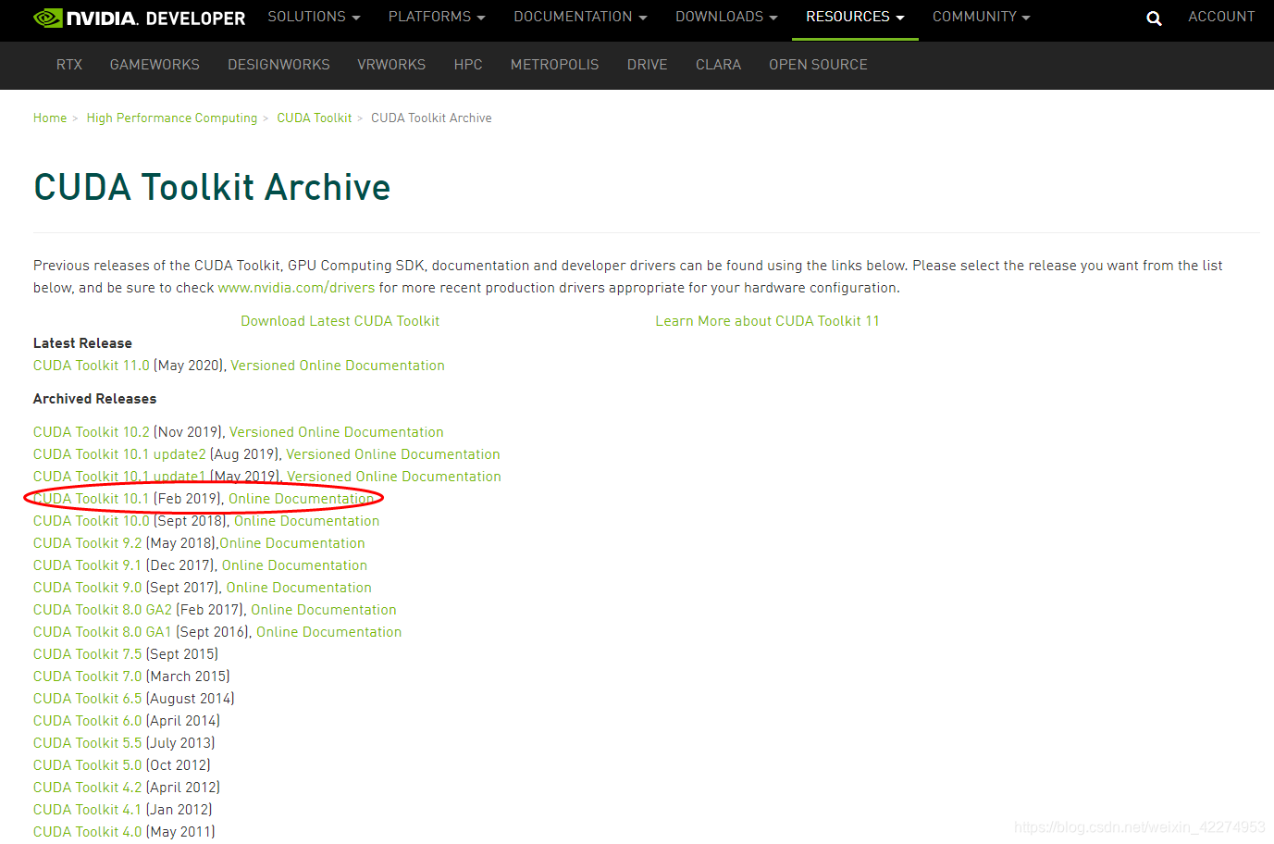This screenshot has height=844, width=1274.
Task: Open CUDA Toolkit 9.0 link
Action: tap(88, 588)
